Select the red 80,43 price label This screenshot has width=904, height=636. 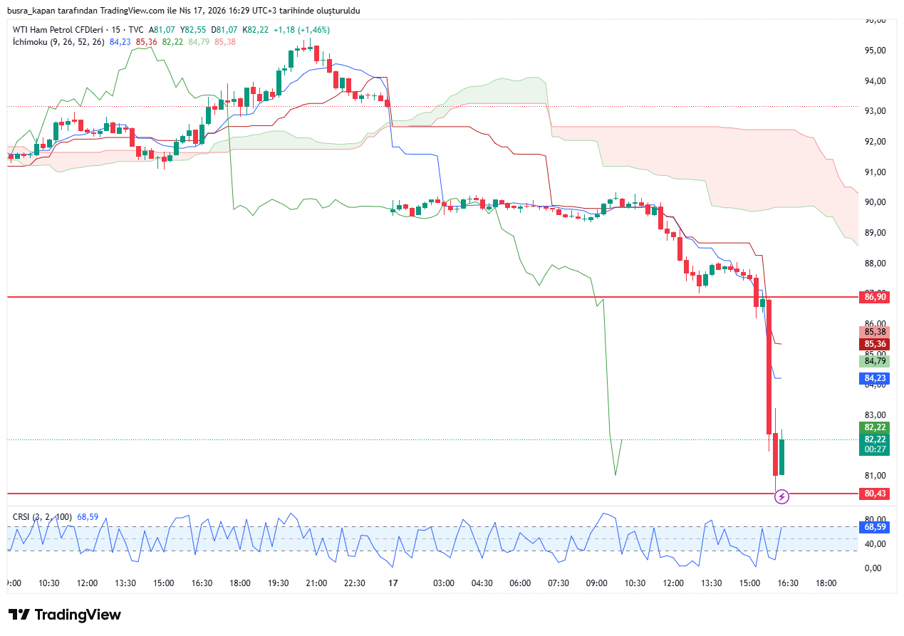[874, 494]
